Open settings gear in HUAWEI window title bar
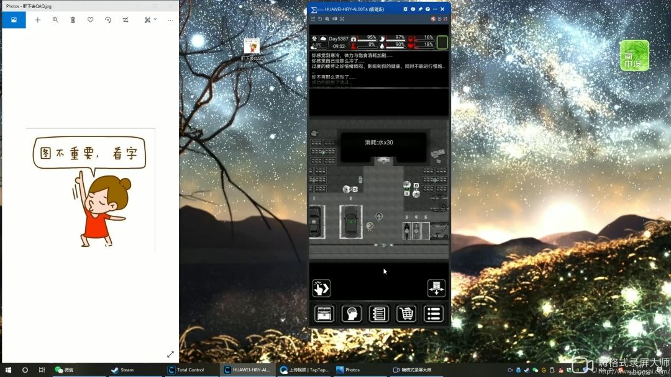 pos(405,9)
